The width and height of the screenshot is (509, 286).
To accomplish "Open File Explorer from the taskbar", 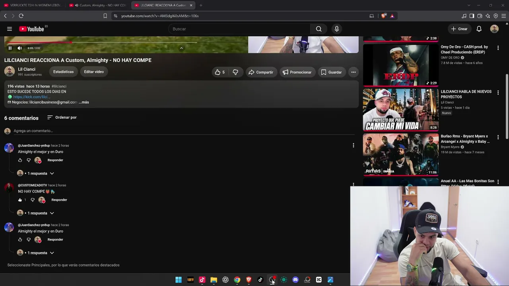I will [x=214, y=280].
